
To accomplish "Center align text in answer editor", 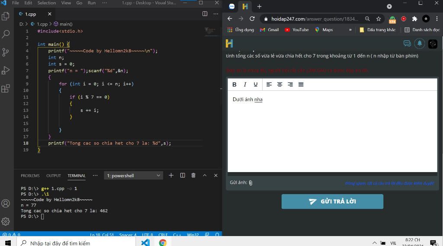I will click(280, 84).
